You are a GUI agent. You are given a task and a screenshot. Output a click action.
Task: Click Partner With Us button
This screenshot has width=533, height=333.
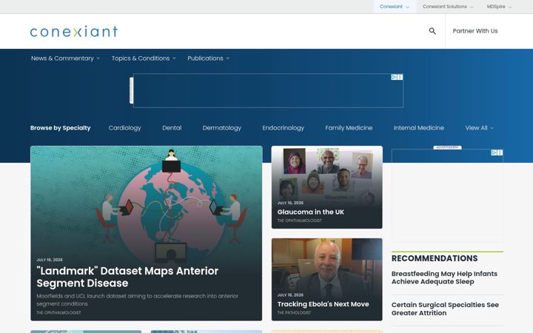click(x=475, y=31)
